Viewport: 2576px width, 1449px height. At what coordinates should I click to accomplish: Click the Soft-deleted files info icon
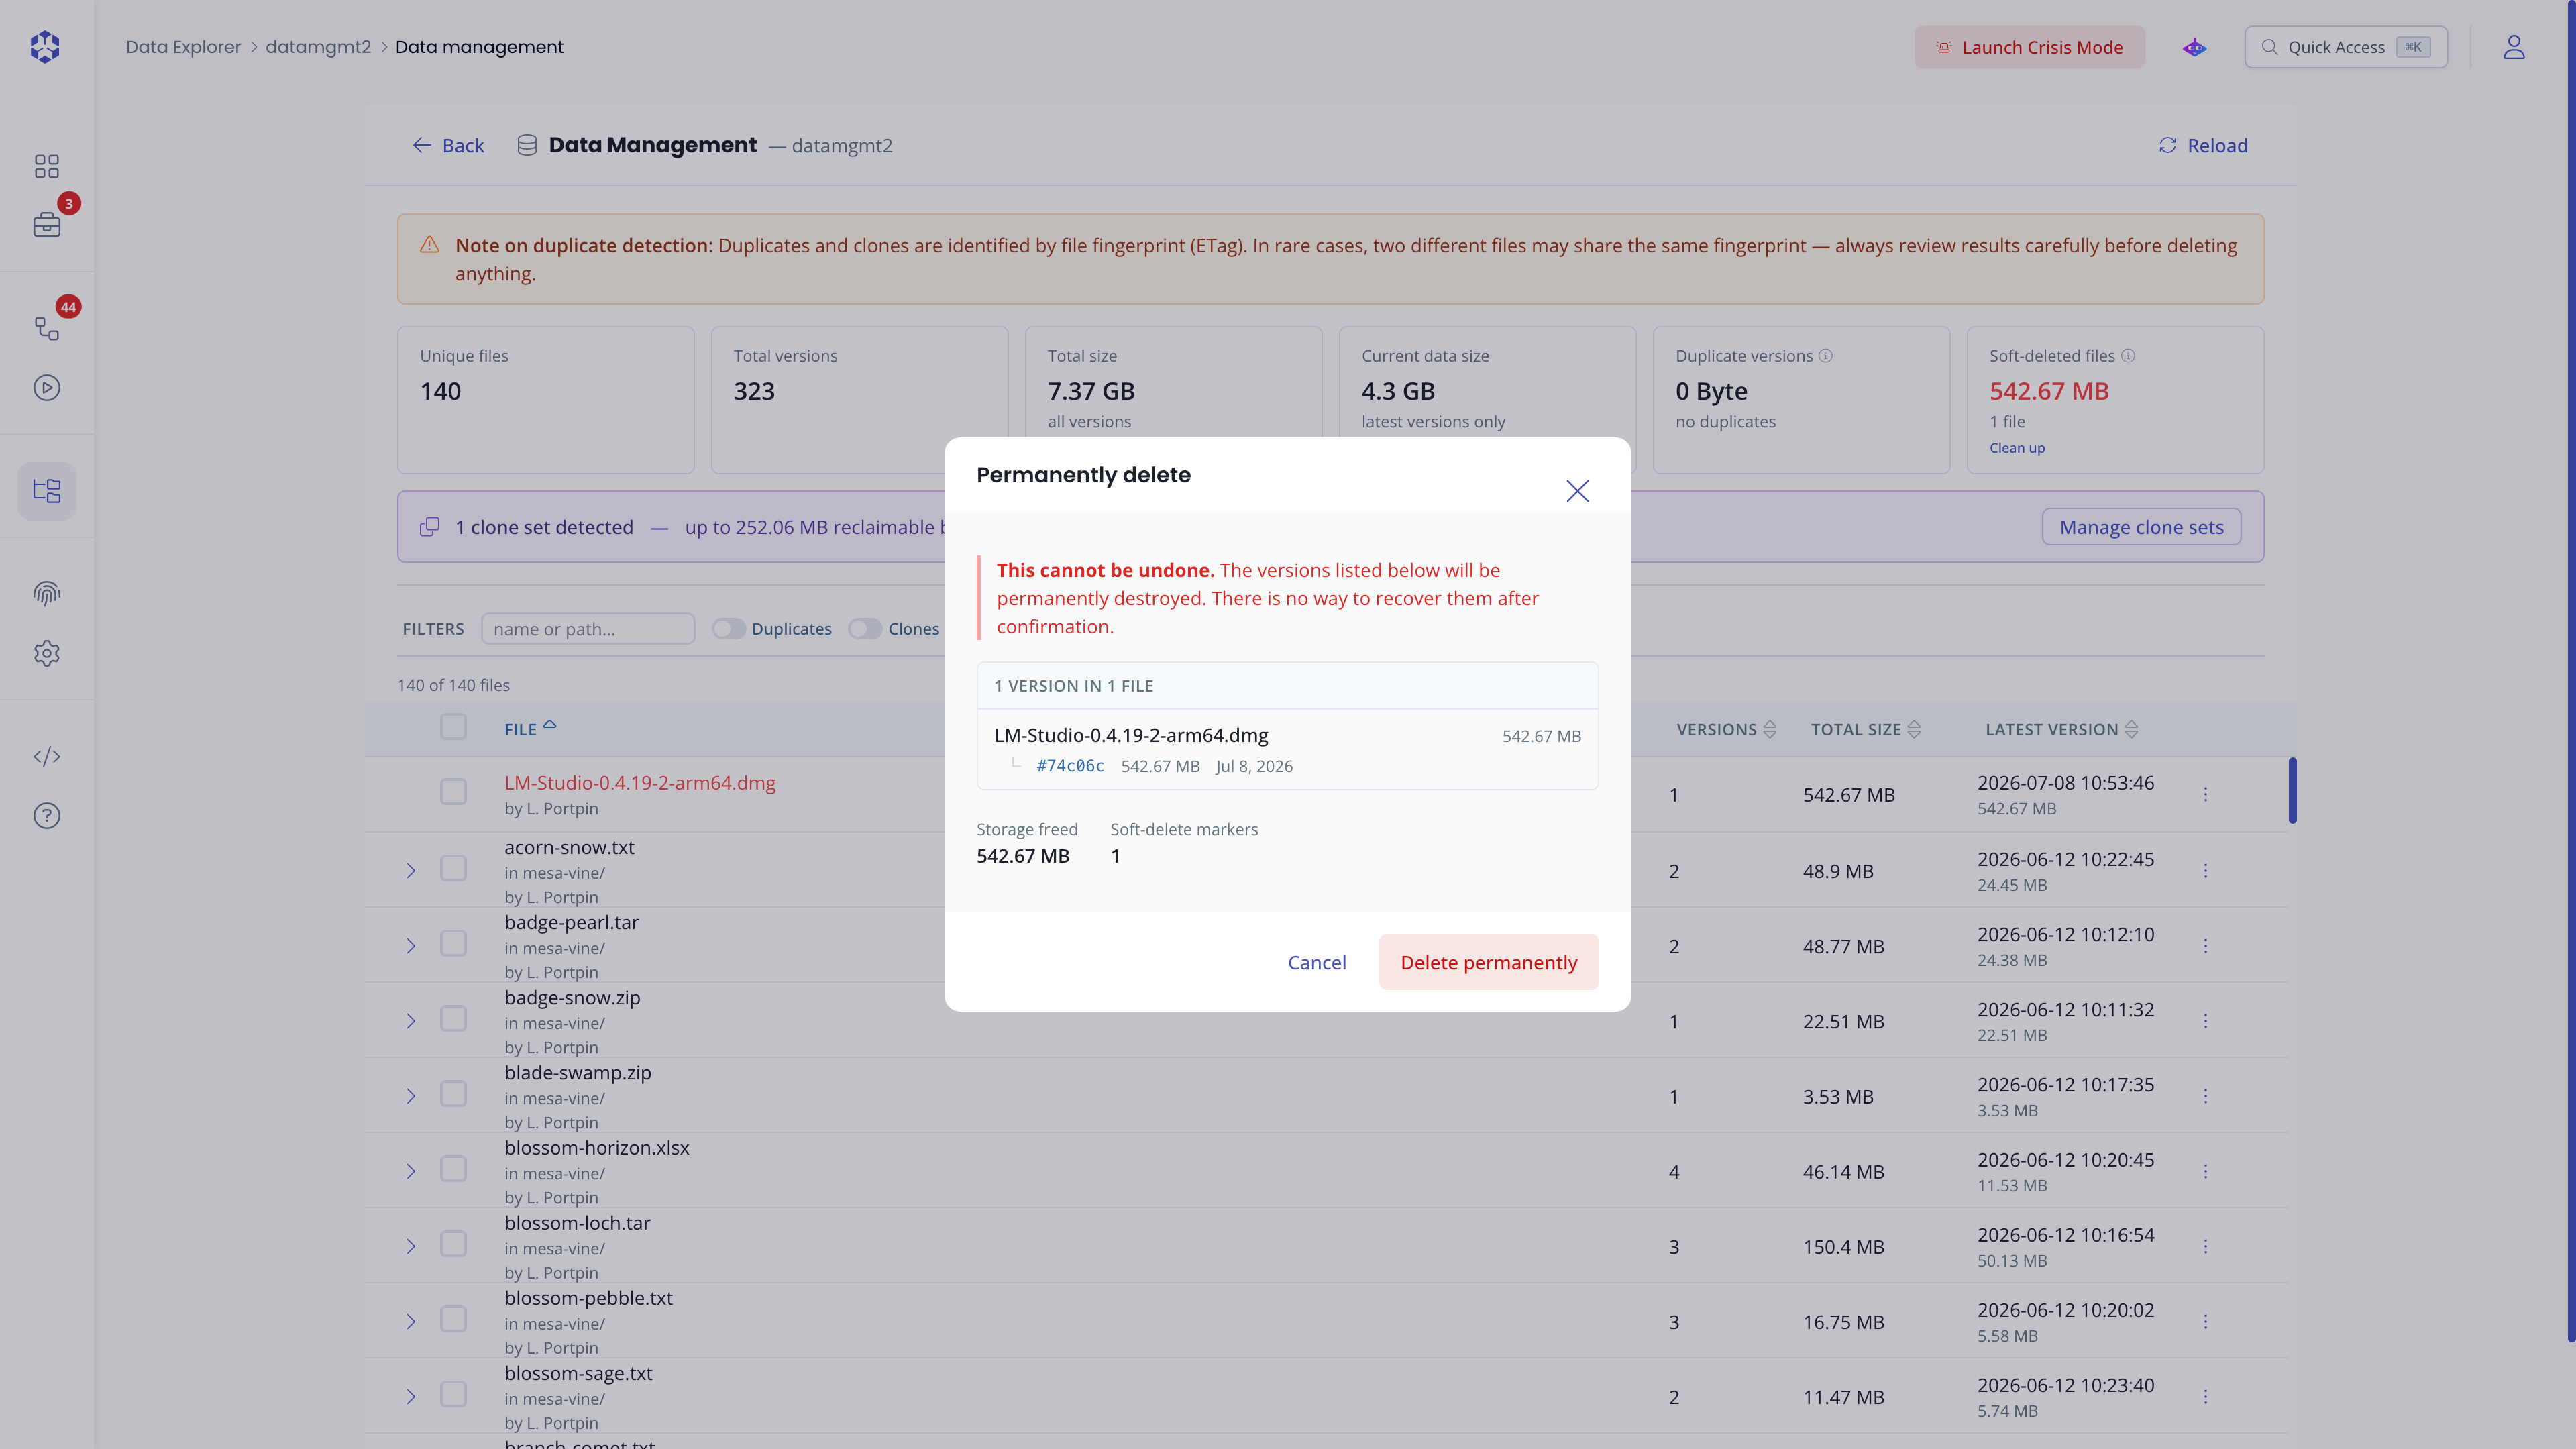[x=2128, y=356]
